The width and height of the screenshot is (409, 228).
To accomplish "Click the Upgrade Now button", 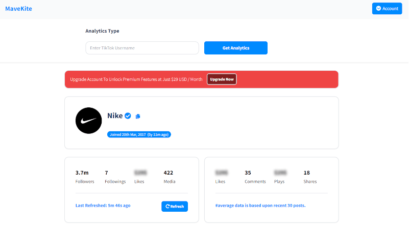I will (222, 79).
